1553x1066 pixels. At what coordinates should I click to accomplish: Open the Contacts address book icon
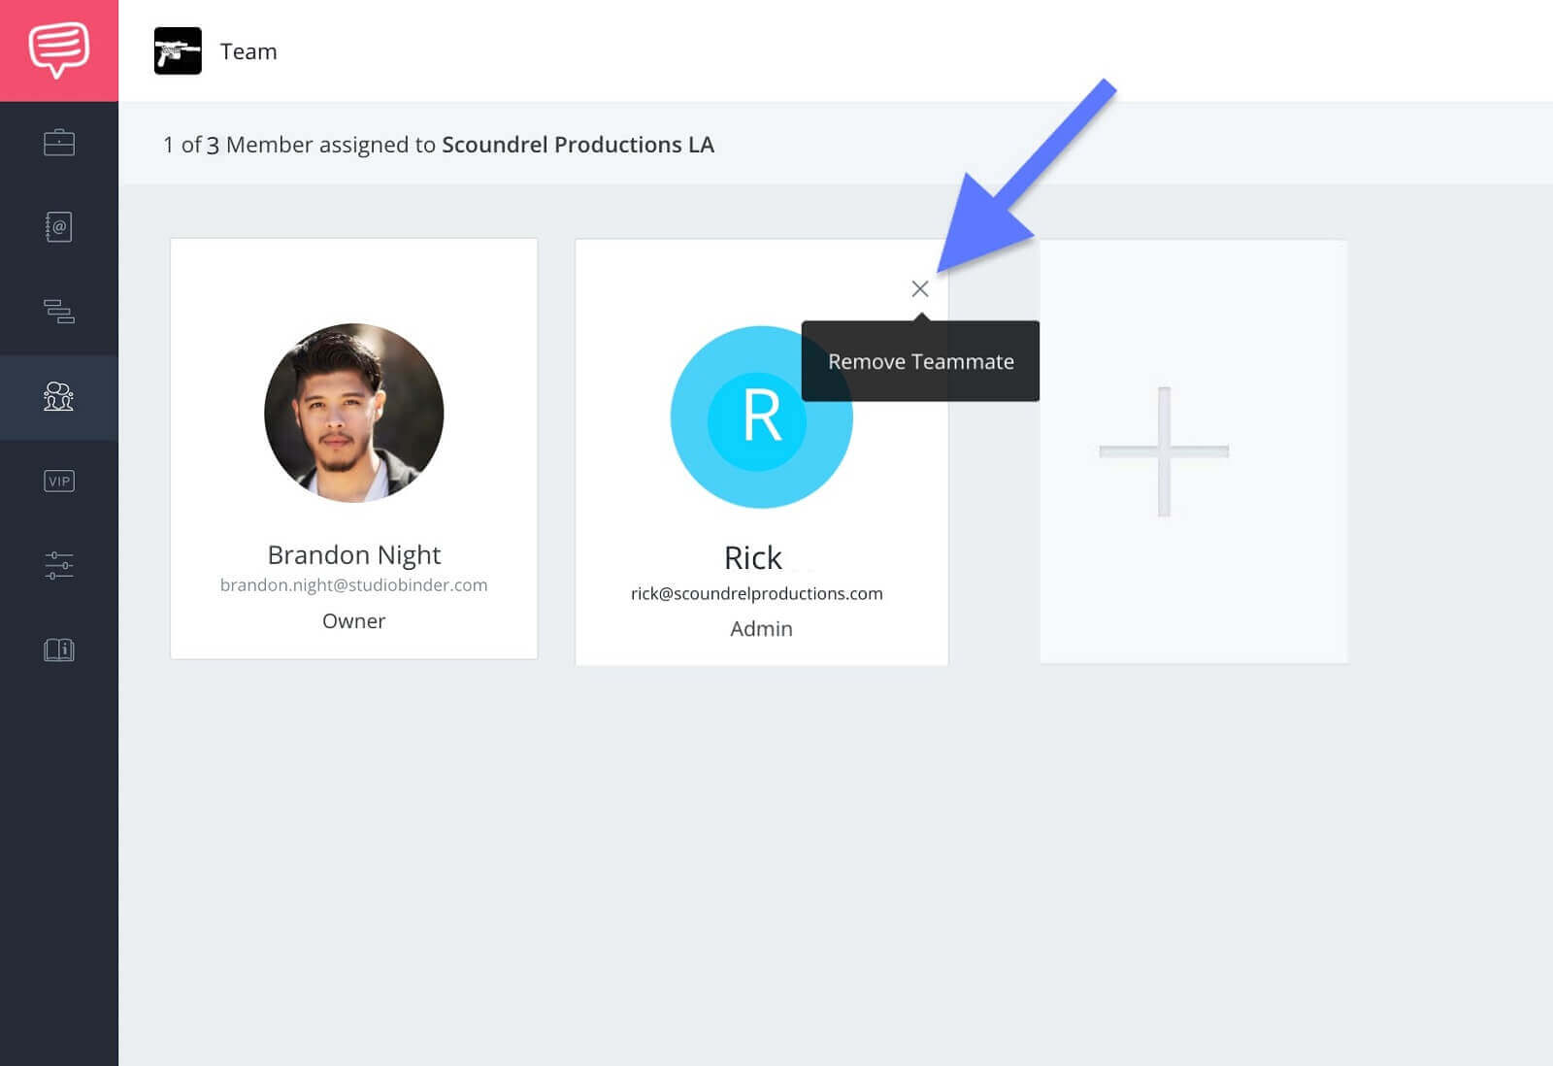(x=59, y=227)
